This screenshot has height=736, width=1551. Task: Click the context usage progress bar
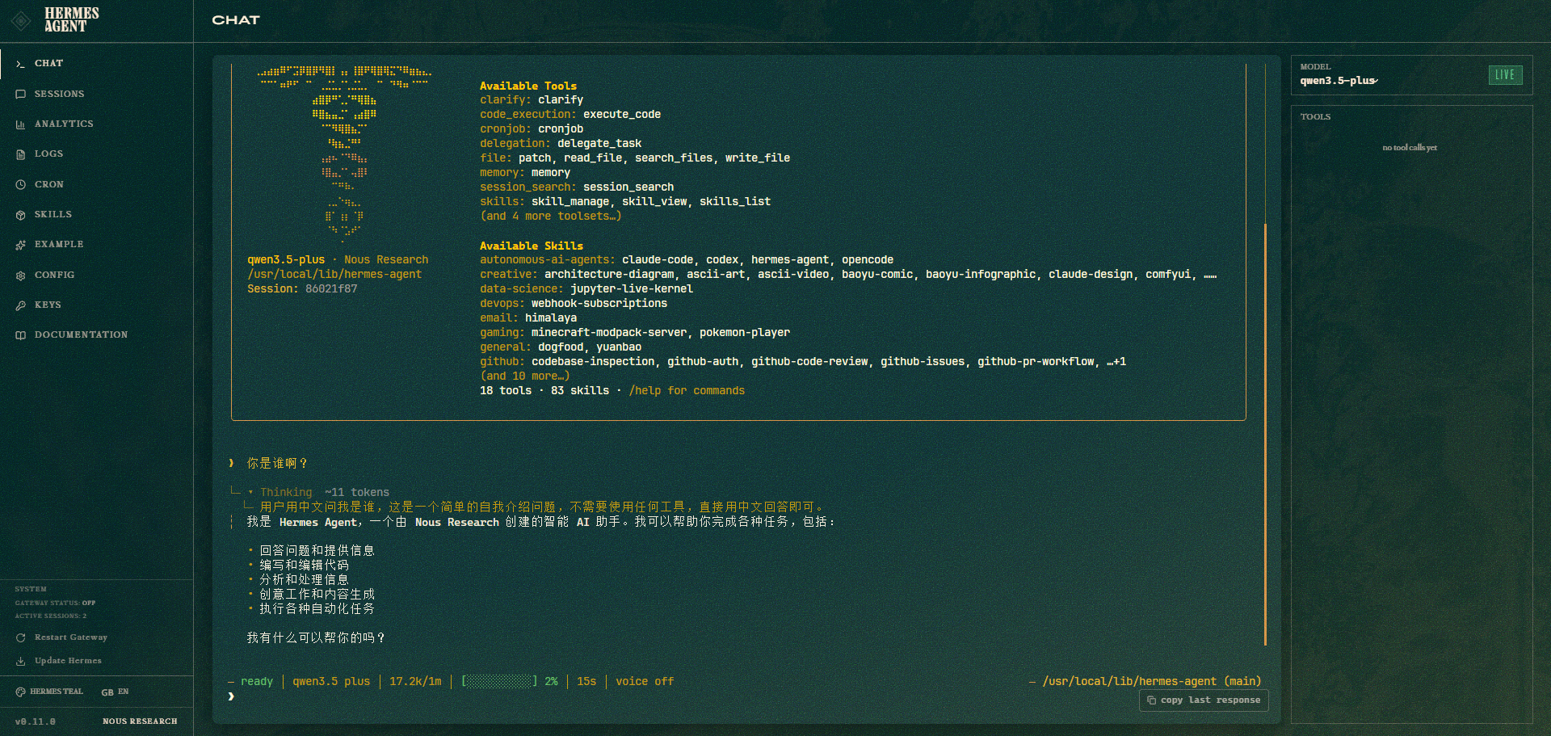(x=498, y=682)
